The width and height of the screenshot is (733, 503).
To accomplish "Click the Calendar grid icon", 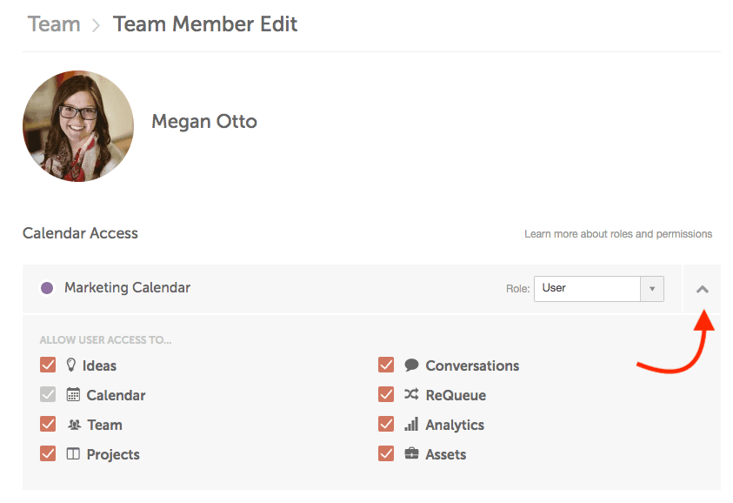I will point(74,395).
